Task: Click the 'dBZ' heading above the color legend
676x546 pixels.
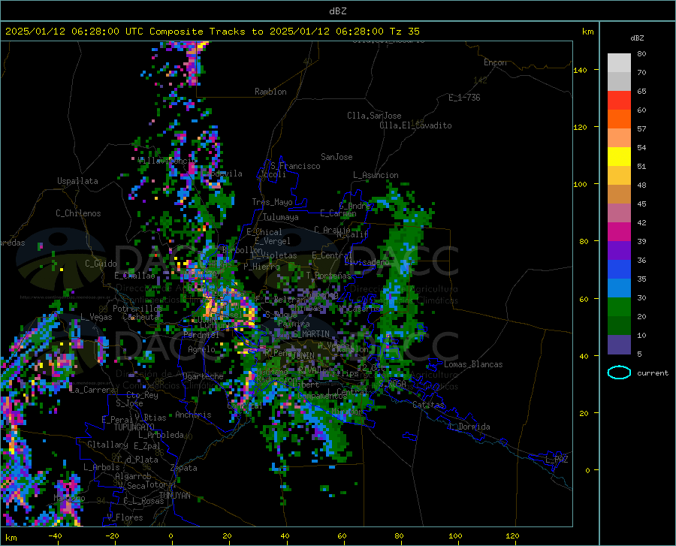Action: tap(637, 38)
